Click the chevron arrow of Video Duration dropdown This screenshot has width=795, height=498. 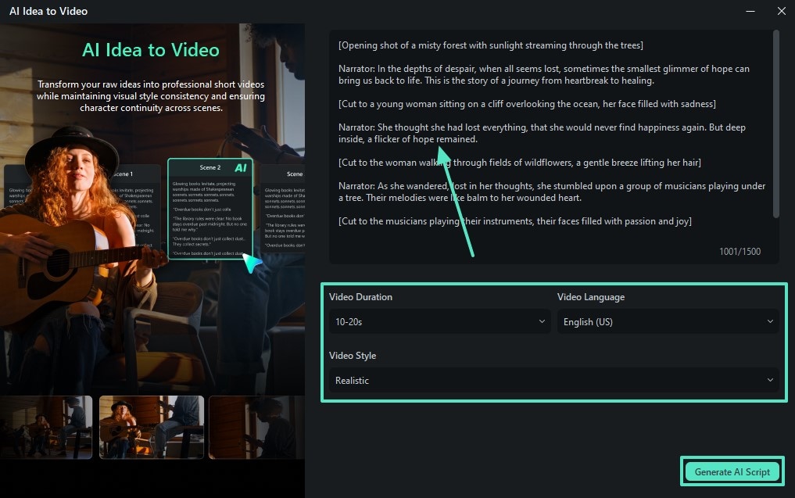pos(542,321)
